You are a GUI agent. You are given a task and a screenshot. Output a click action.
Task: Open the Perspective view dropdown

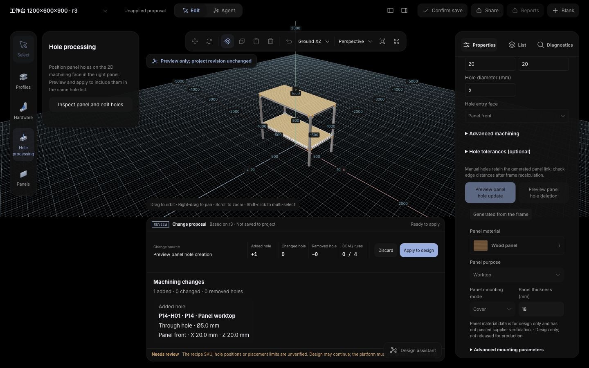(x=355, y=41)
